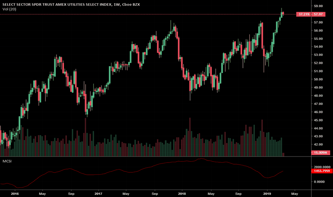Select the MCSI indicator label
The width and height of the screenshot is (333, 197).
[7, 161]
